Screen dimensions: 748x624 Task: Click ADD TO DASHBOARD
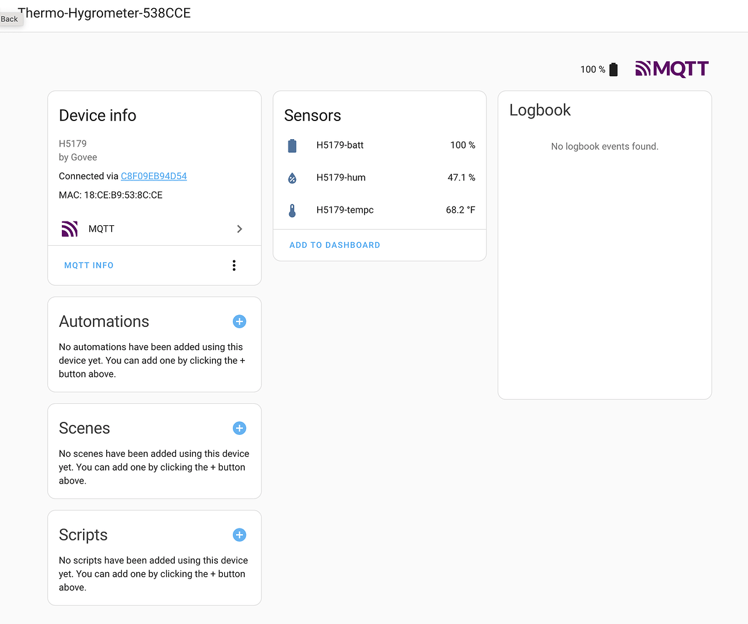(335, 245)
